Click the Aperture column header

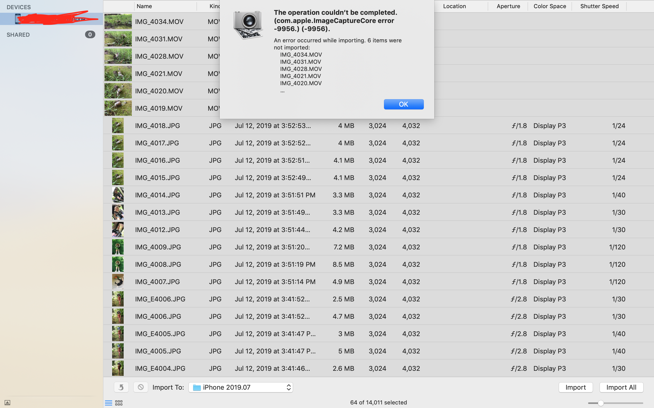(x=508, y=6)
